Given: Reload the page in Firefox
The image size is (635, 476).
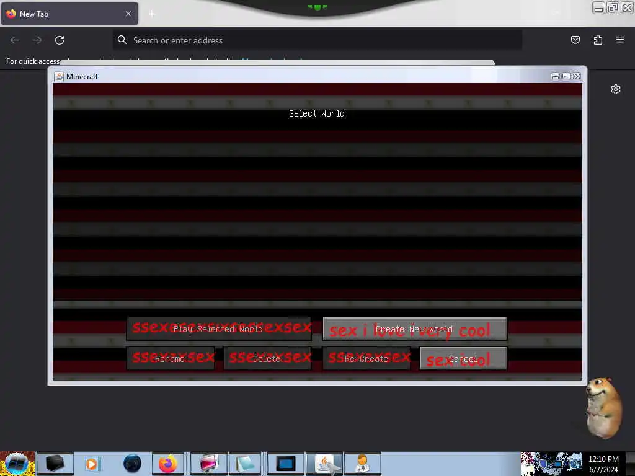Looking at the screenshot, I should (x=60, y=40).
